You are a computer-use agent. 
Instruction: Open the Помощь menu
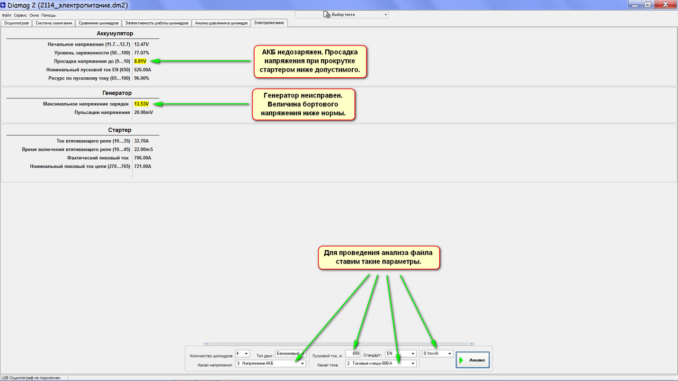coord(49,15)
